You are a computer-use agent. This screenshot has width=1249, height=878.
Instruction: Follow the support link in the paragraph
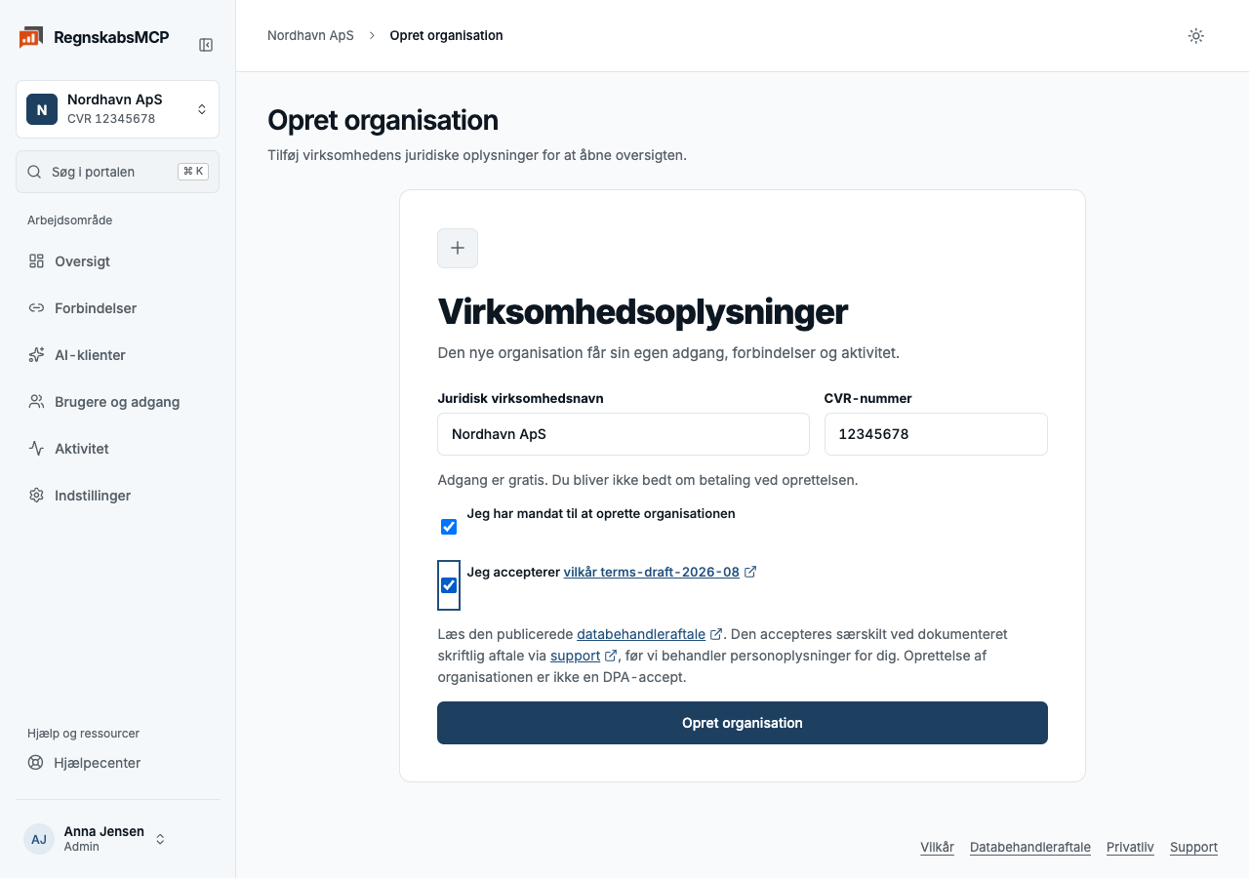click(575, 656)
